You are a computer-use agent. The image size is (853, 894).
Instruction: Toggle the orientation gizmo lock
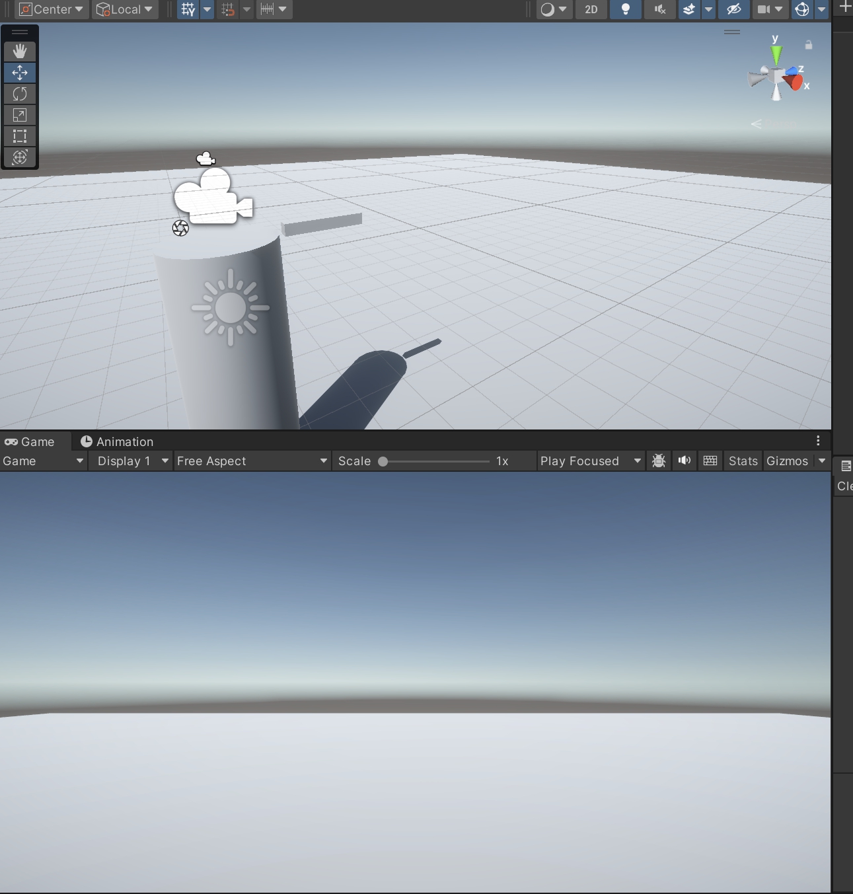pos(808,45)
